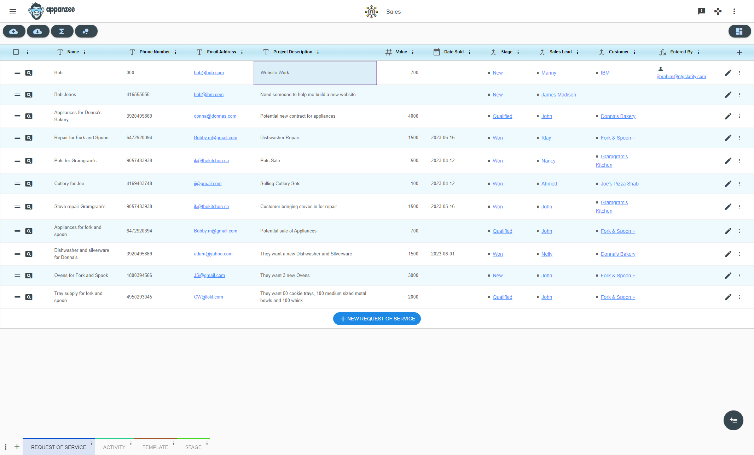754x455 pixels.
Task: Switch layout with the dashboard grid icon
Action: (739, 31)
